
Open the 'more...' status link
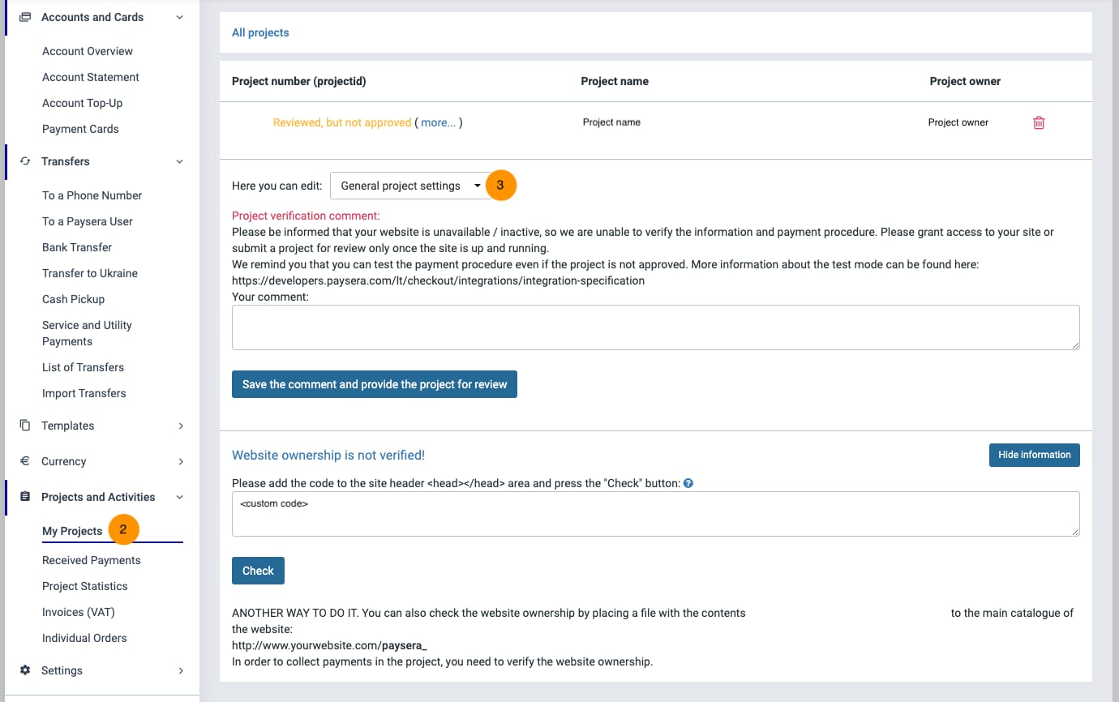[438, 122]
